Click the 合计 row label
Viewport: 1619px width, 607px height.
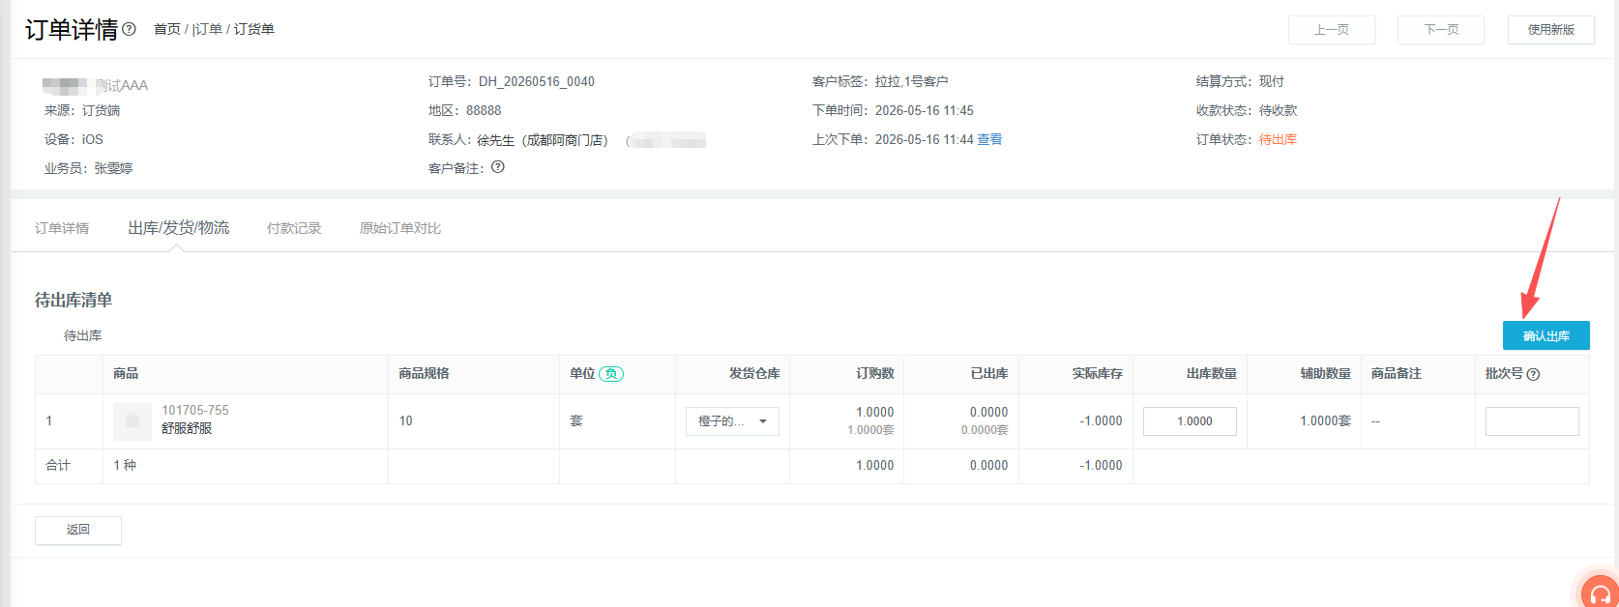pos(58,465)
